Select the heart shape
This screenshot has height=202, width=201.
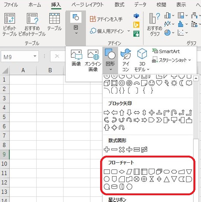[x=159, y=83]
